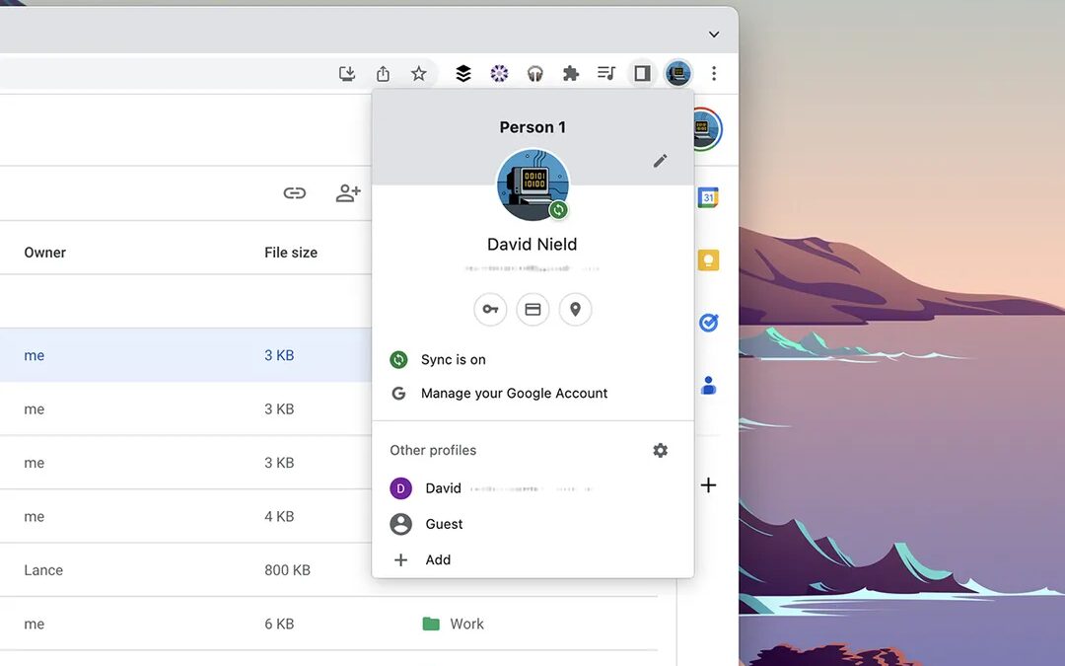Open saved passwords key icon
The height and width of the screenshot is (666, 1065).
point(490,310)
